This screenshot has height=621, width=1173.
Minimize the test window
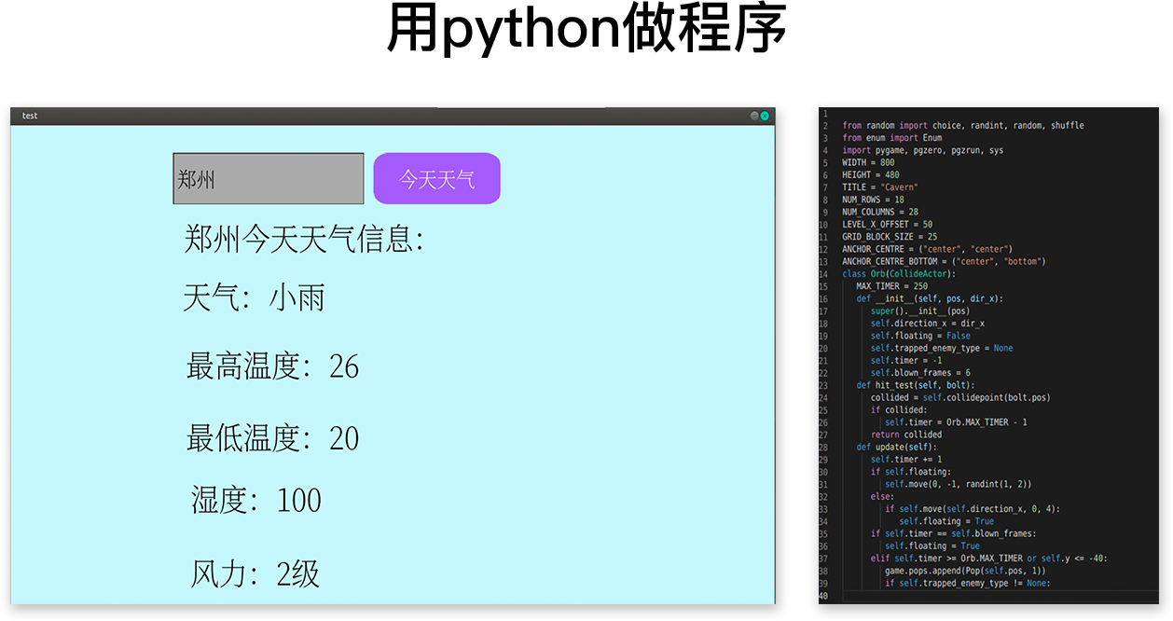[x=754, y=116]
